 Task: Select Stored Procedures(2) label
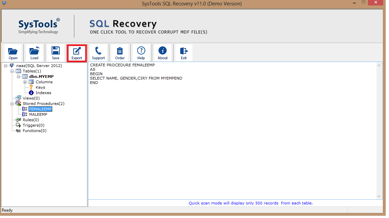click(43, 104)
